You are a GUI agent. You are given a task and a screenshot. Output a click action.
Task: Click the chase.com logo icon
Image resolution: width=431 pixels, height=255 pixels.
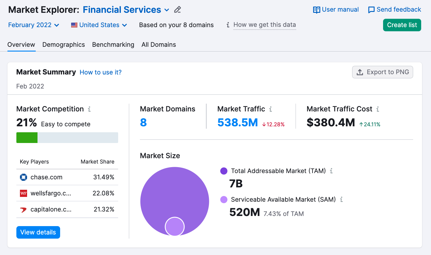(x=24, y=177)
